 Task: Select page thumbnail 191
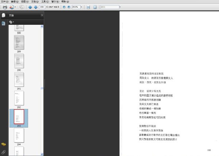19,79
